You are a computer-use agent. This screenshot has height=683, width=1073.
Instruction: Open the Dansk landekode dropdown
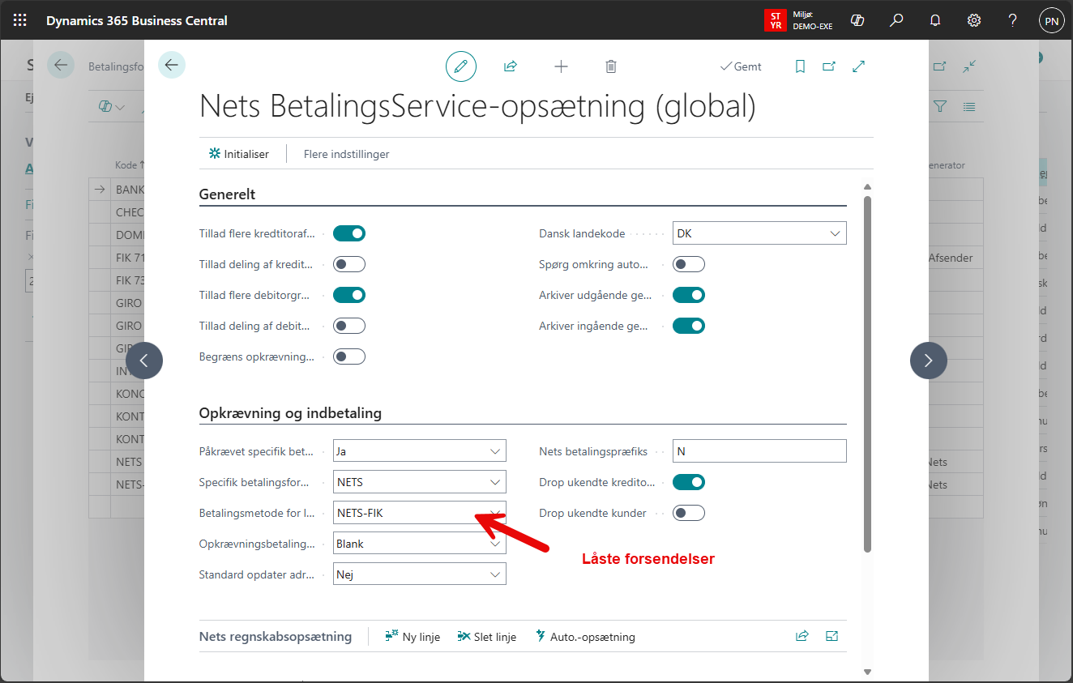pyautogui.click(x=759, y=233)
